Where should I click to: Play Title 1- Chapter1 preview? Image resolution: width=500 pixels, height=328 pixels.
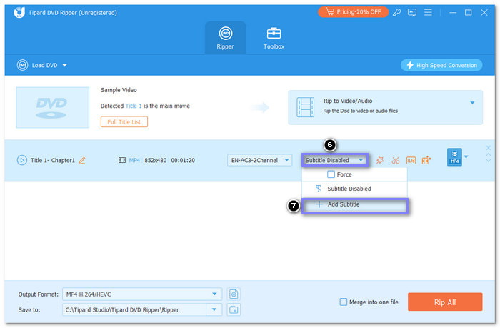(x=21, y=160)
